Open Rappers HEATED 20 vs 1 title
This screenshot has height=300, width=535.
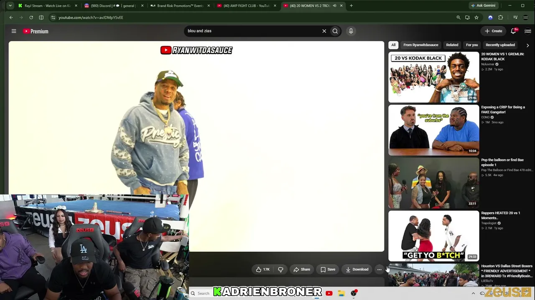point(500,215)
